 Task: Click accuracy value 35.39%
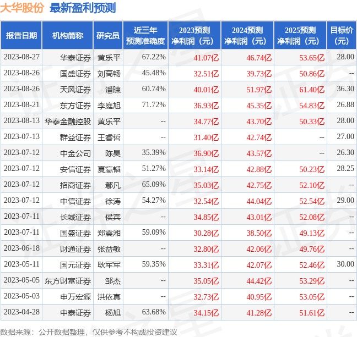point(154,152)
